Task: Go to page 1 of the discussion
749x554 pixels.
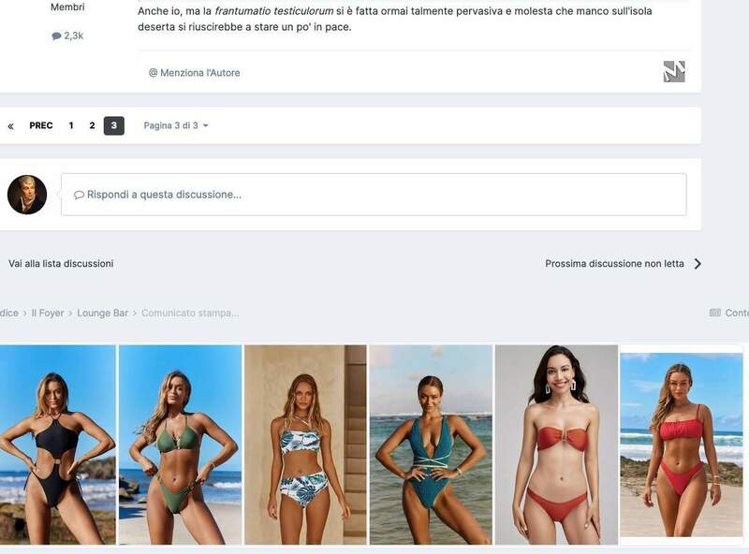Action: (71, 125)
